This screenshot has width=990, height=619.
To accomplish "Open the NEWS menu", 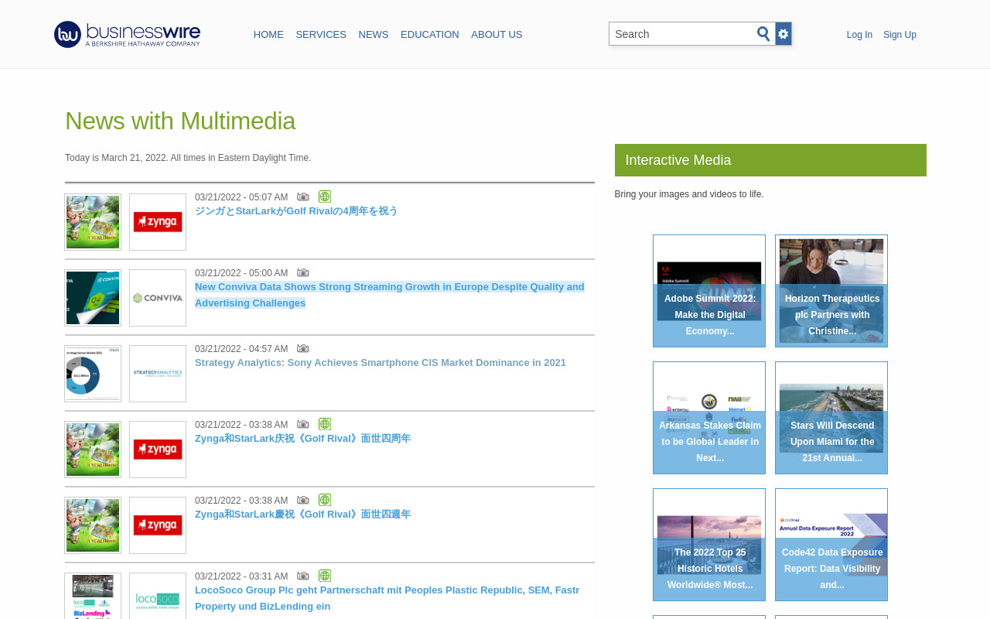I will 374,35.
